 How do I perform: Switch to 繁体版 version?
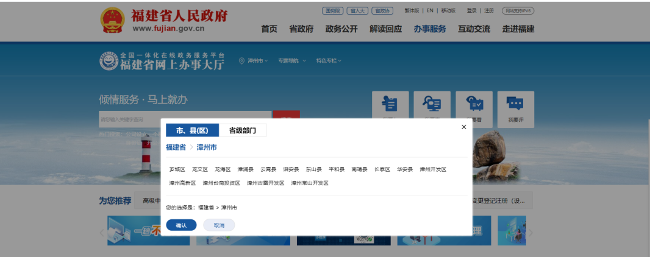coord(412,11)
